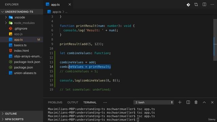
Task: Click the TypeScript icon on the app.ts tab
Action: coord(47,4)
